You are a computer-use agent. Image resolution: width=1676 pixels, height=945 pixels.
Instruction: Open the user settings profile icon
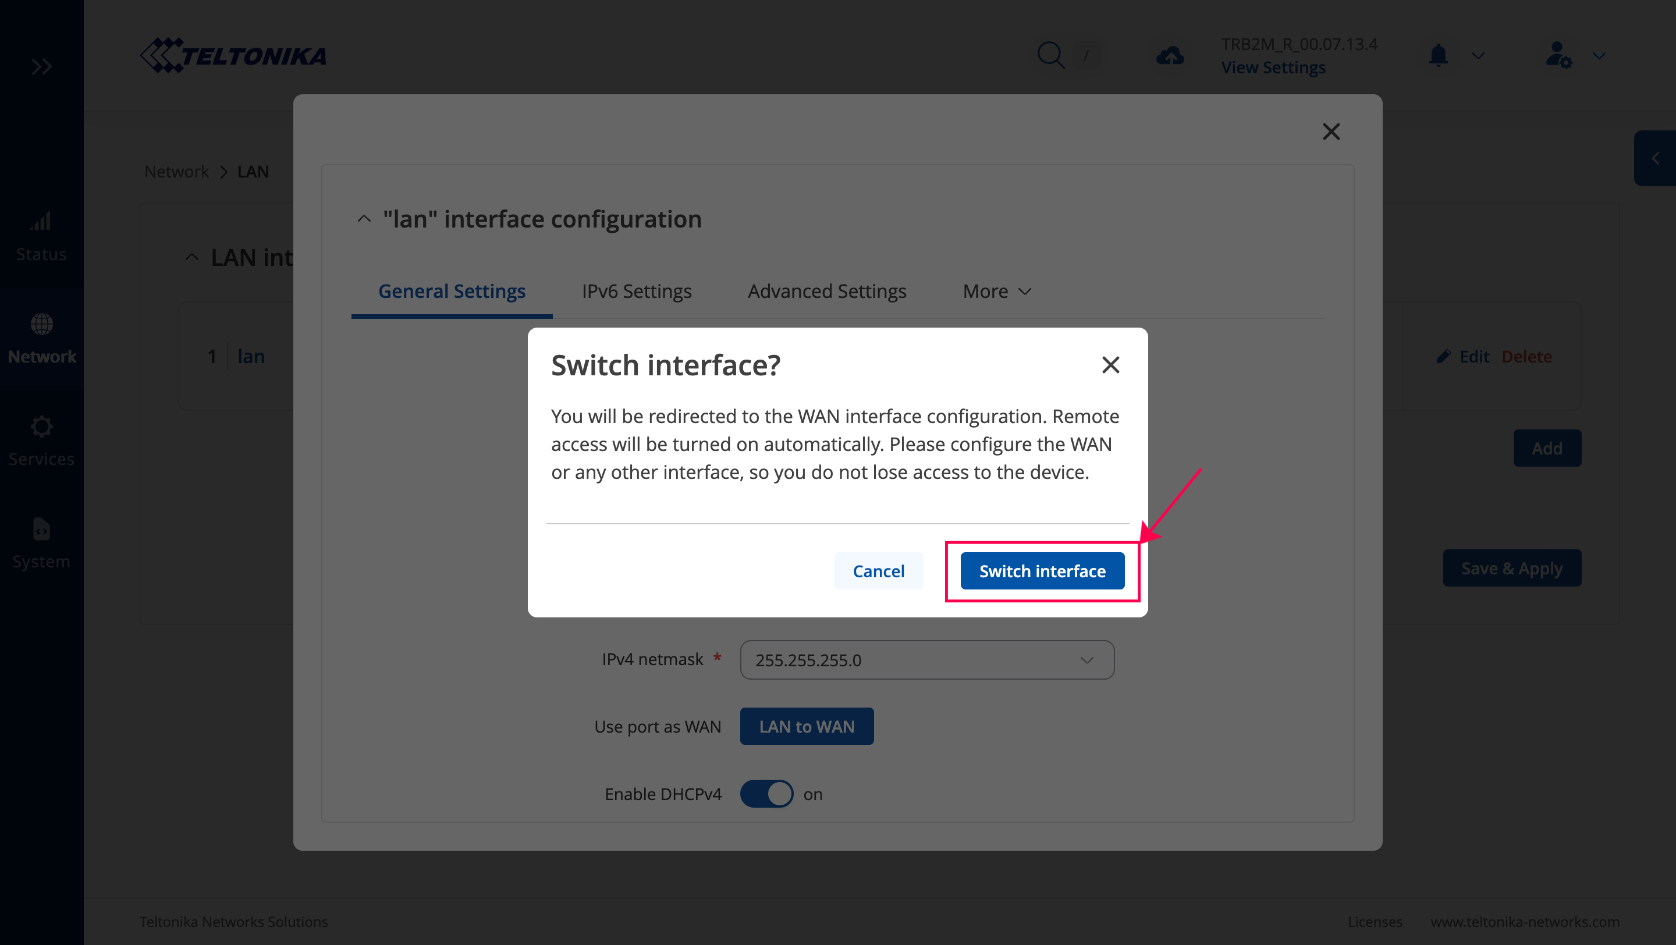(1558, 55)
